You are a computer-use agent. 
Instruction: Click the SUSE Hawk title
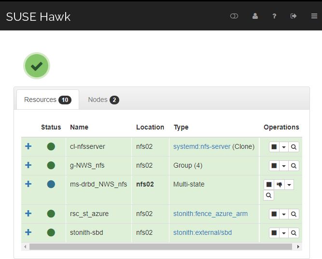pyautogui.click(x=38, y=16)
